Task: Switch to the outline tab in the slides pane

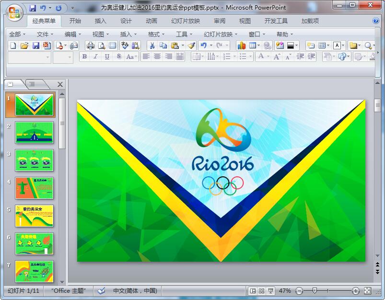Action: (x=32, y=84)
